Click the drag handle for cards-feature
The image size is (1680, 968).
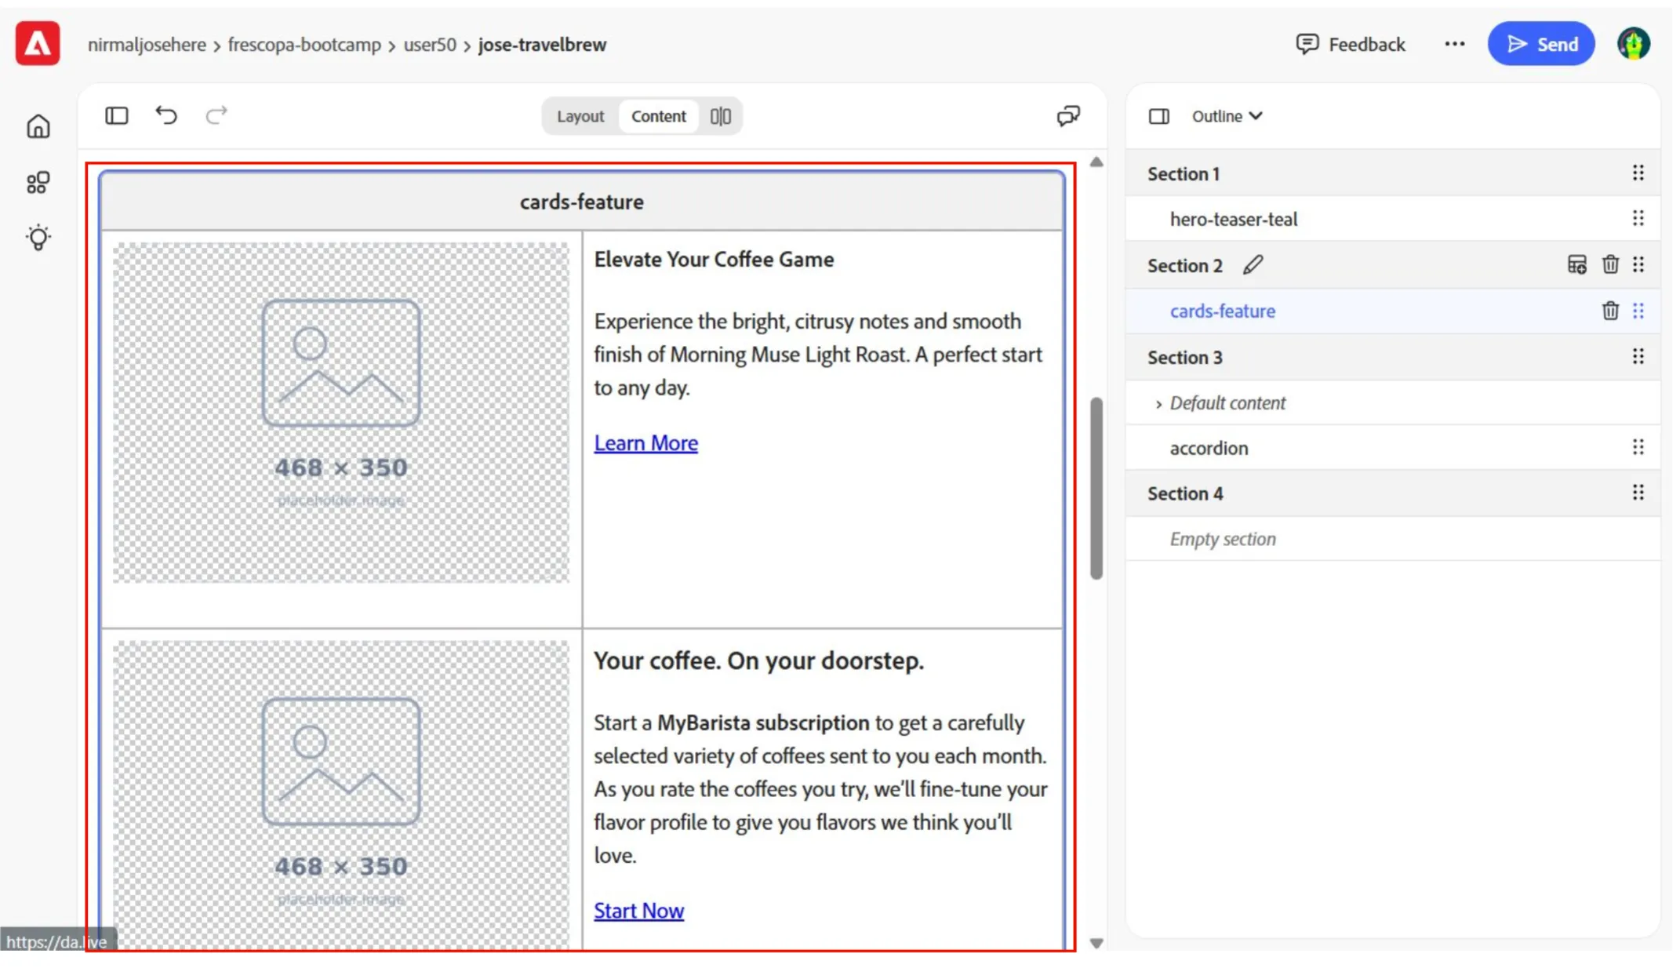click(1638, 311)
